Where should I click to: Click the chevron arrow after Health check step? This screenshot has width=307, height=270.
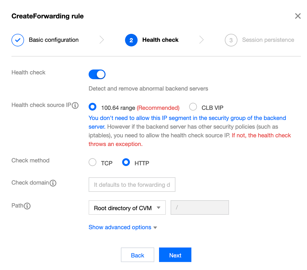pos(201,40)
